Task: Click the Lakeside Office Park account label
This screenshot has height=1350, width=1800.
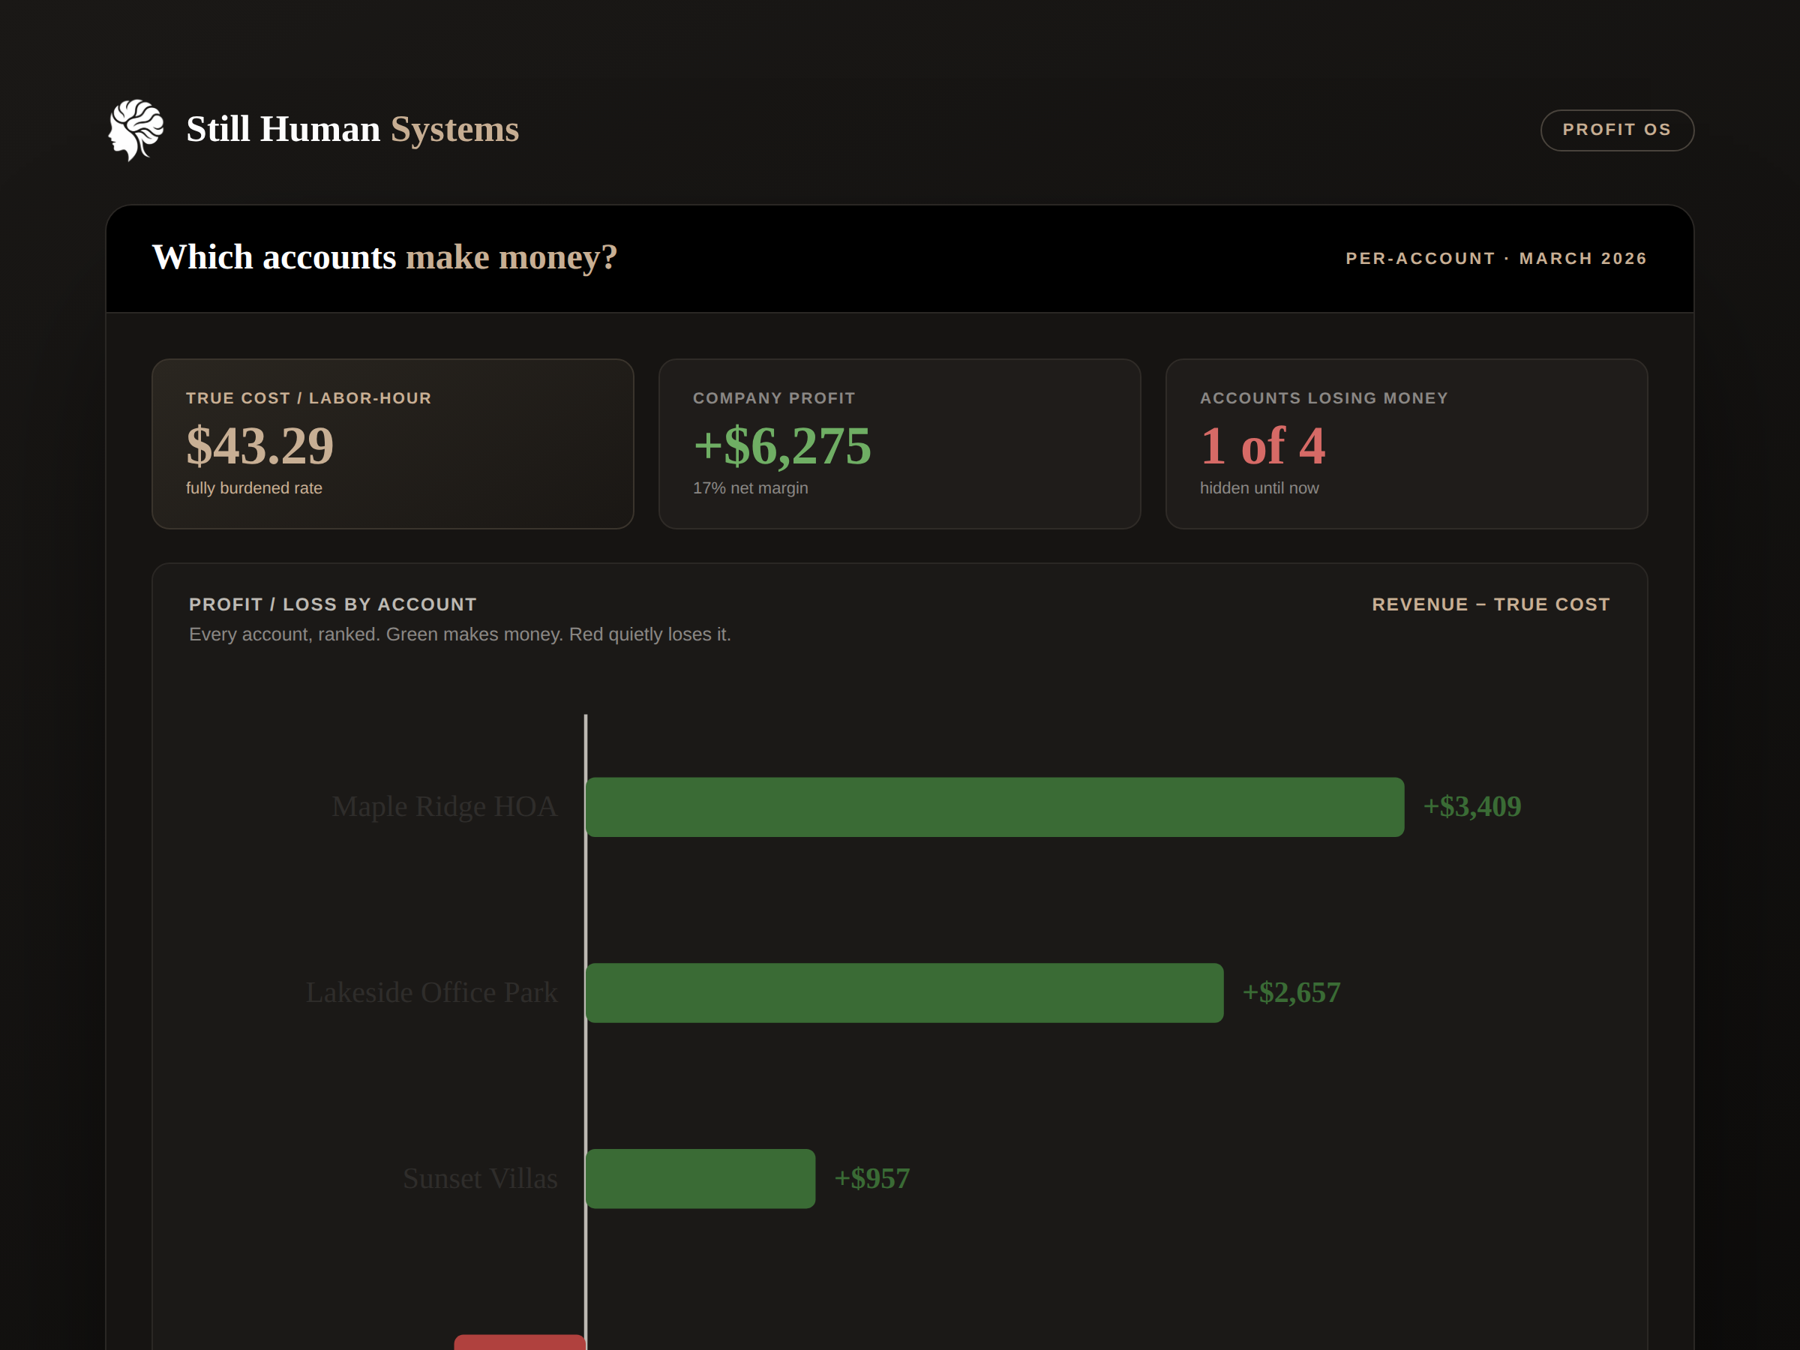Action: [432, 993]
